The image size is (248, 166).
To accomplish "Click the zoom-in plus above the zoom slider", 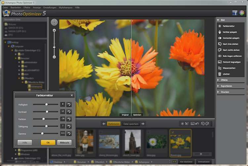I will tap(54, 30).
